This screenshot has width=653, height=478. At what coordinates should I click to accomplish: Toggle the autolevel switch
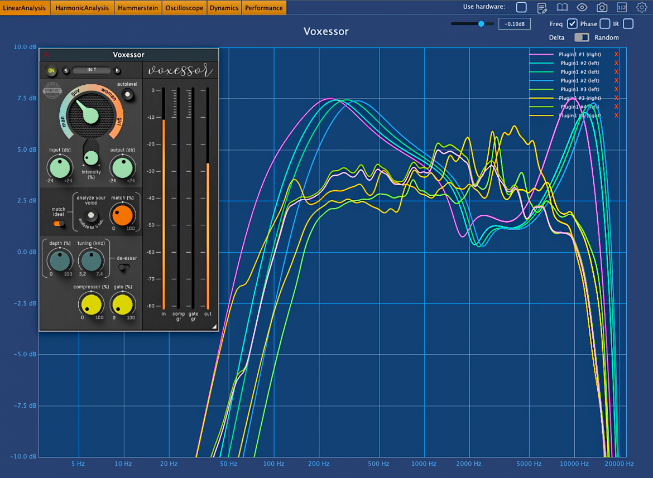point(128,94)
